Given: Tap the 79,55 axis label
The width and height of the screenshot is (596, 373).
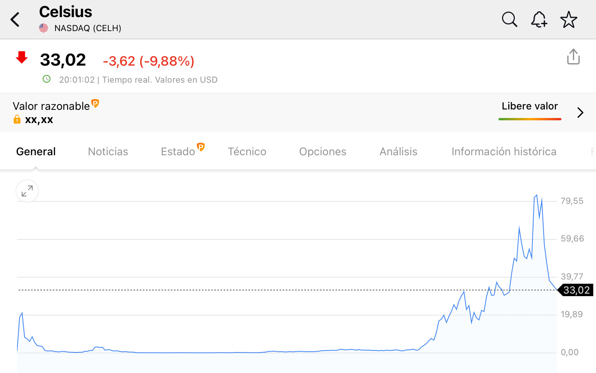Looking at the screenshot, I should (x=572, y=201).
